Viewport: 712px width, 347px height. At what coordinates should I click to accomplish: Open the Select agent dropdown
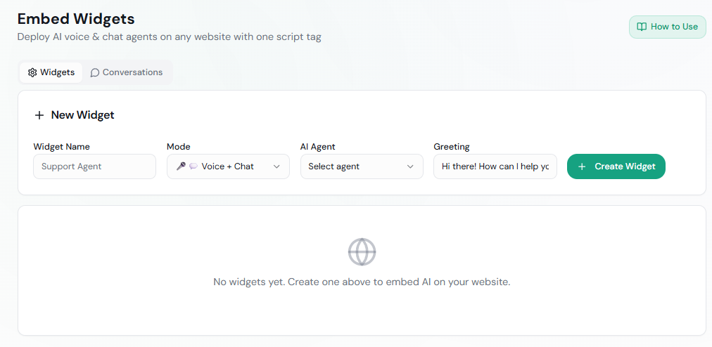tap(362, 166)
